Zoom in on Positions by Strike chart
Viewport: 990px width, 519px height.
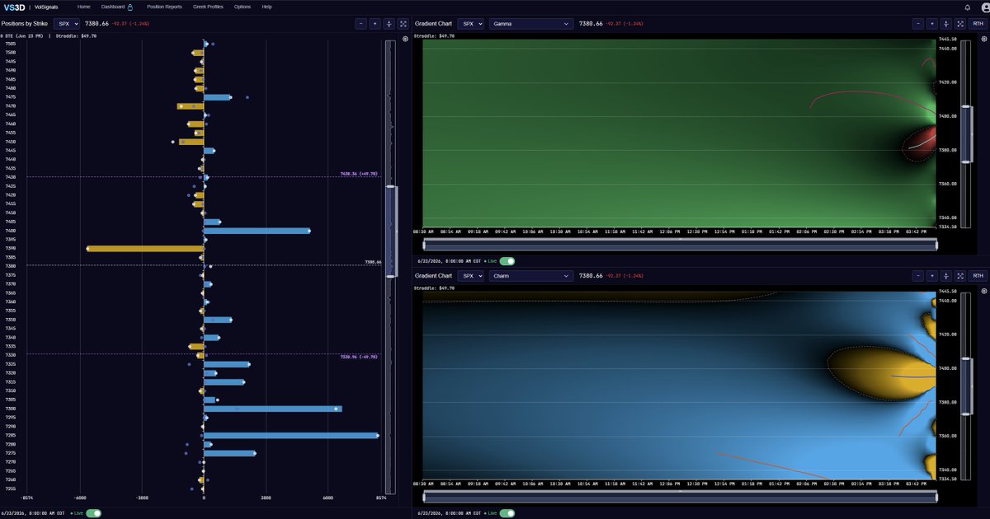point(375,24)
